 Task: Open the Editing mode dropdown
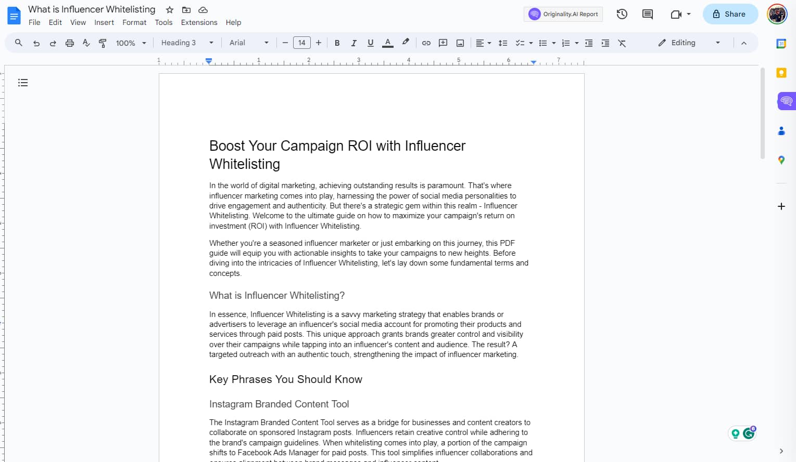click(x=689, y=43)
